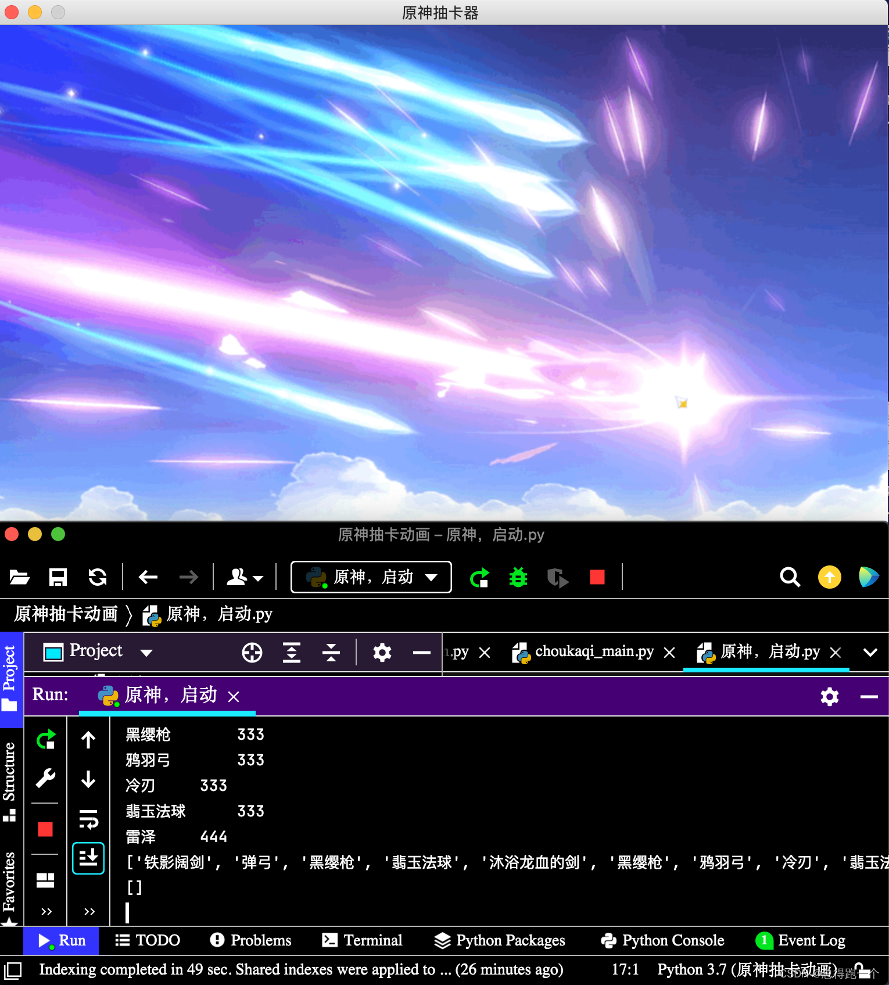Open the run configuration dropdown 原神，启动
889x985 pixels.
(371, 577)
